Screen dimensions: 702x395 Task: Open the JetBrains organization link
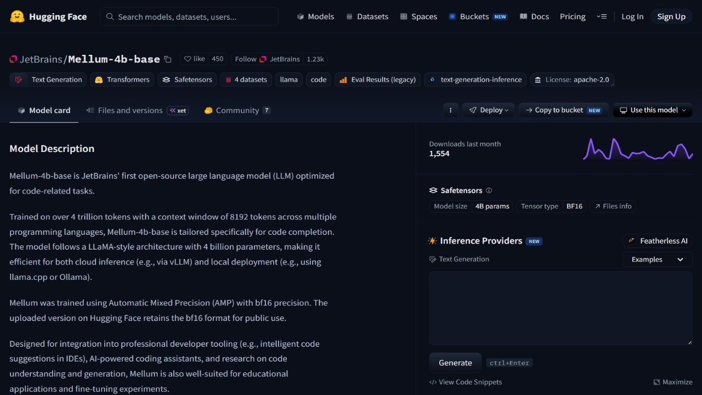[42, 59]
